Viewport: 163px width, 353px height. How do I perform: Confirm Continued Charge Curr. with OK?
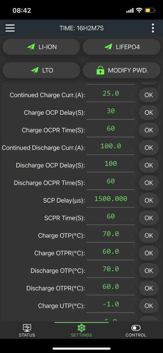coord(149,95)
